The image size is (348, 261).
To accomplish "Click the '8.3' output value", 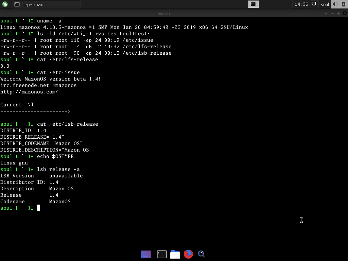I will pyautogui.click(x=5, y=66).
